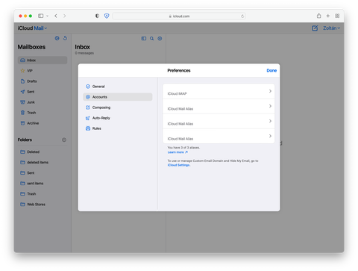Open the Auto-Reply preferences tab
The image size is (358, 271).
[118, 118]
